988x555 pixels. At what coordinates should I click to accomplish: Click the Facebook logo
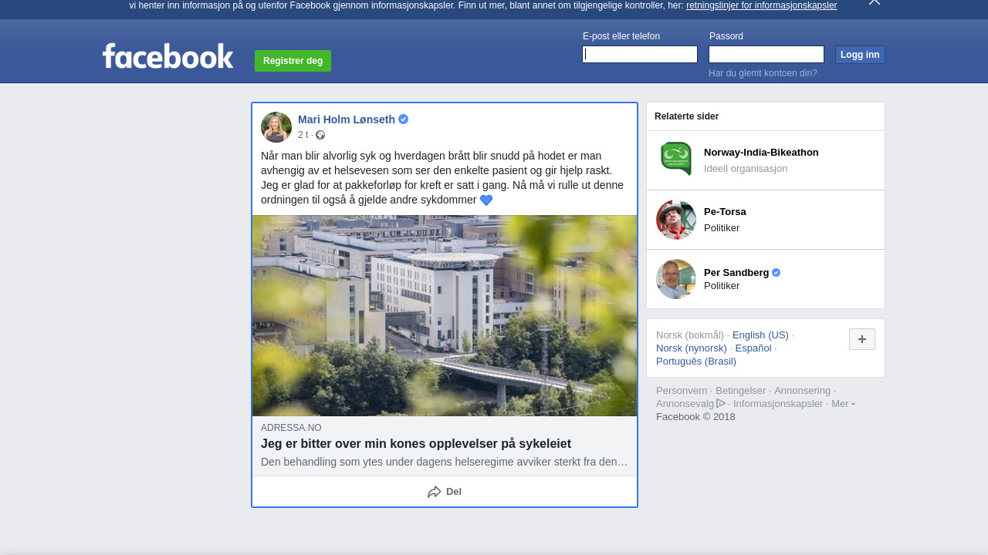click(167, 56)
